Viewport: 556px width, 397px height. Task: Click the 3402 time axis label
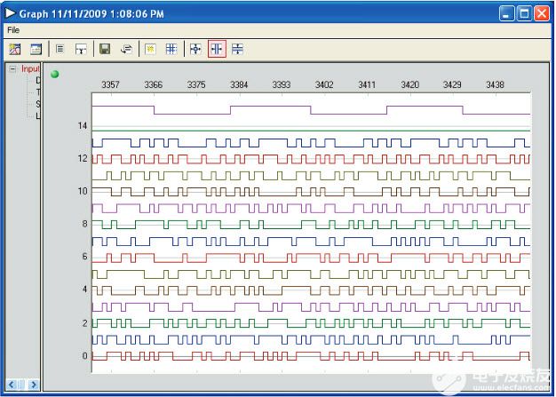pos(324,84)
